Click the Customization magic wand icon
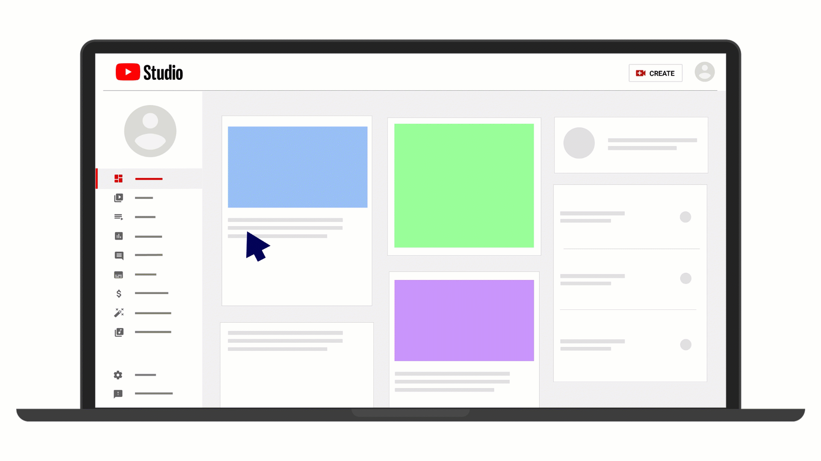The width and height of the screenshot is (821, 461). [118, 313]
